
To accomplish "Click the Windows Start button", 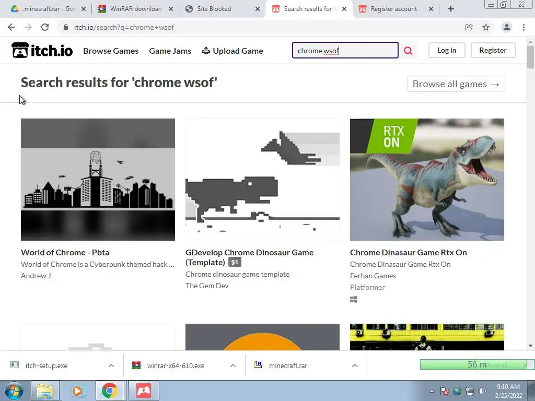I will (14, 391).
